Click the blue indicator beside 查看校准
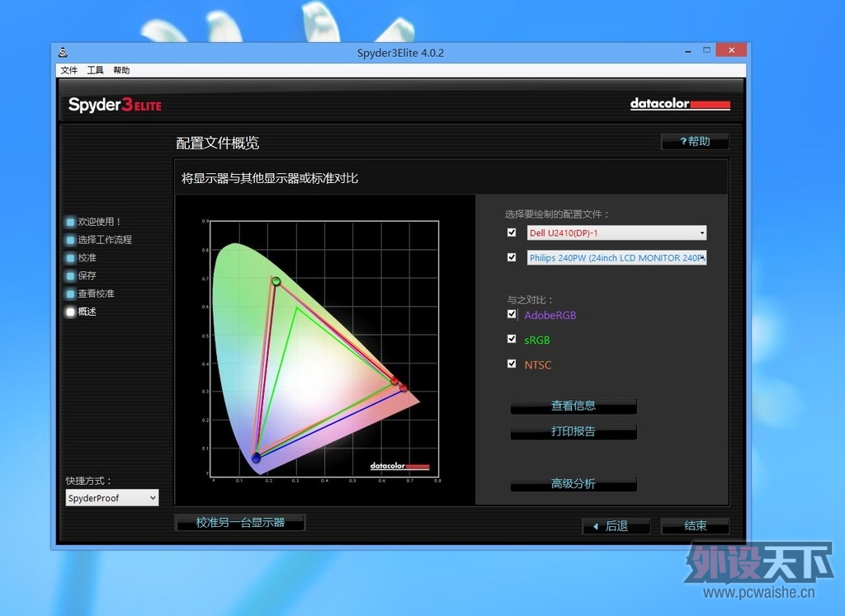The height and width of the screenshot is (616, 845). point(70,294)
